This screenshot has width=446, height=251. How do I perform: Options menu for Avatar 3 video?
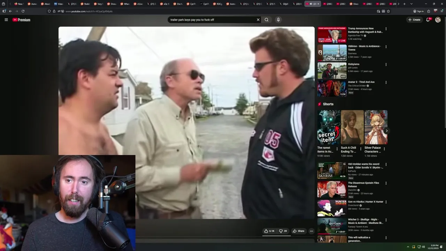pos(386,83)
